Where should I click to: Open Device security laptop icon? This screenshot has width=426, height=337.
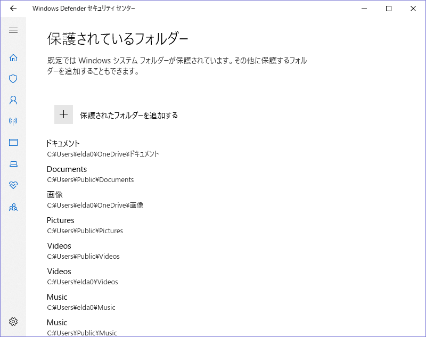13,164
